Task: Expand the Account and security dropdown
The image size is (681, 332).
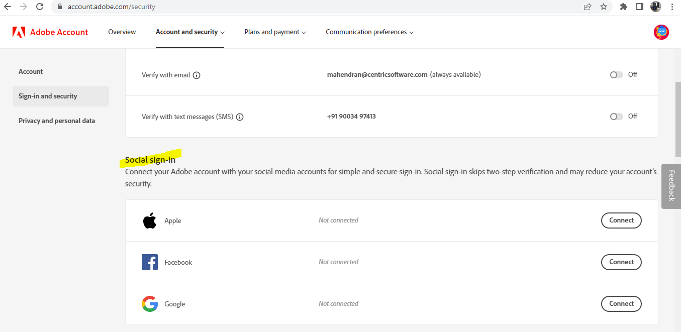Action: 190,32
